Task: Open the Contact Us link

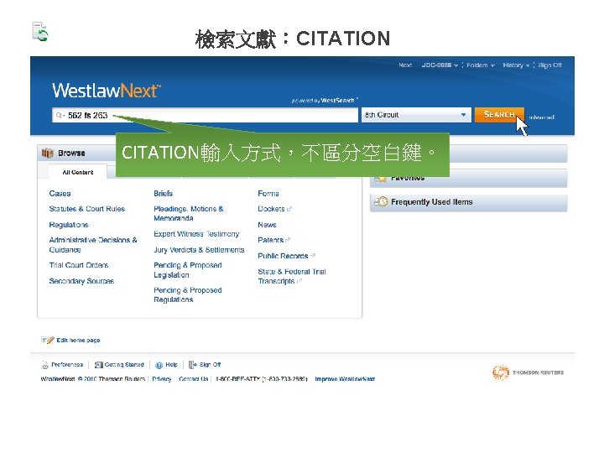Action: (x=194, y=379)
